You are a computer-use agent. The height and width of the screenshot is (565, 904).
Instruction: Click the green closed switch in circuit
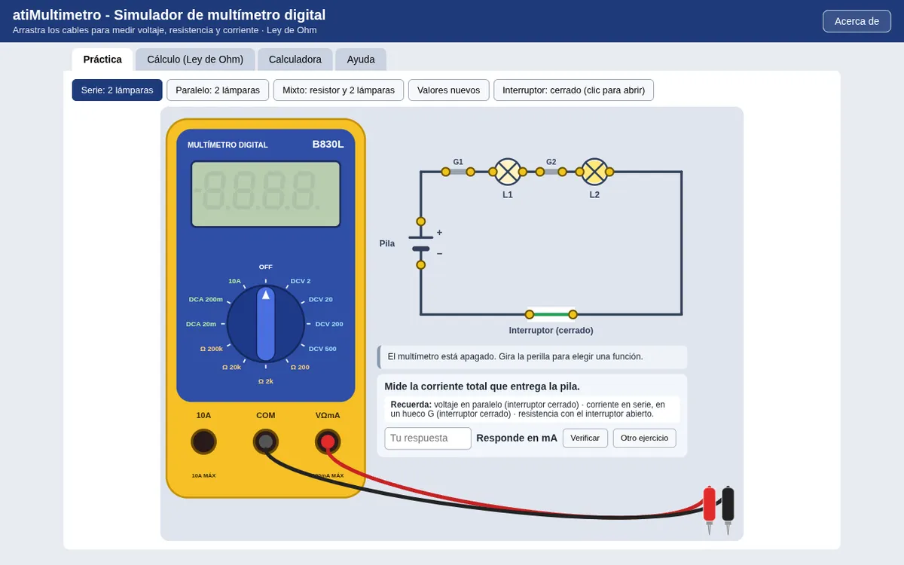(551, 314)
